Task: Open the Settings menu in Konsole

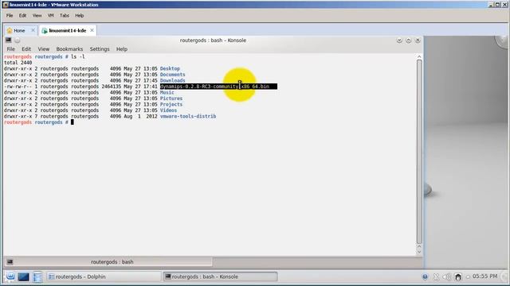Action: [100, 49]
